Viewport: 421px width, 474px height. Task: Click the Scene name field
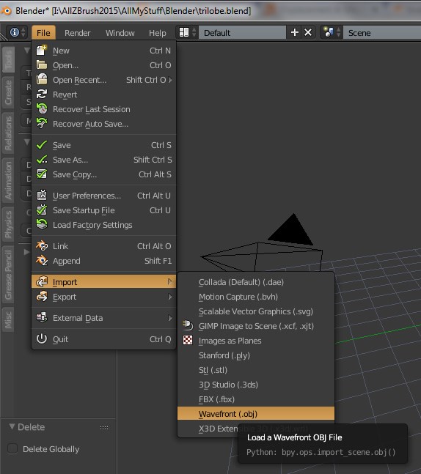(382, 33)
